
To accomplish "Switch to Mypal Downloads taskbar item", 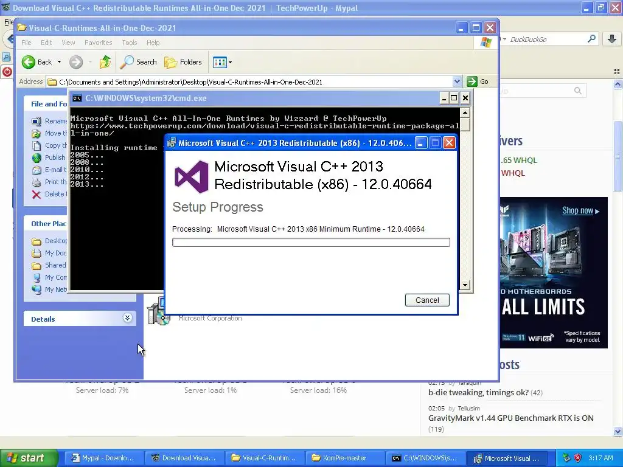I will tap(103, 458).
